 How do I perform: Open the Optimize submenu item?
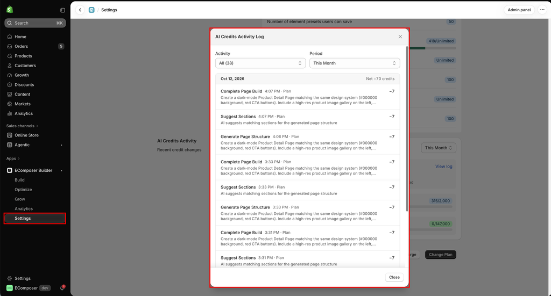tap(23, 190)
